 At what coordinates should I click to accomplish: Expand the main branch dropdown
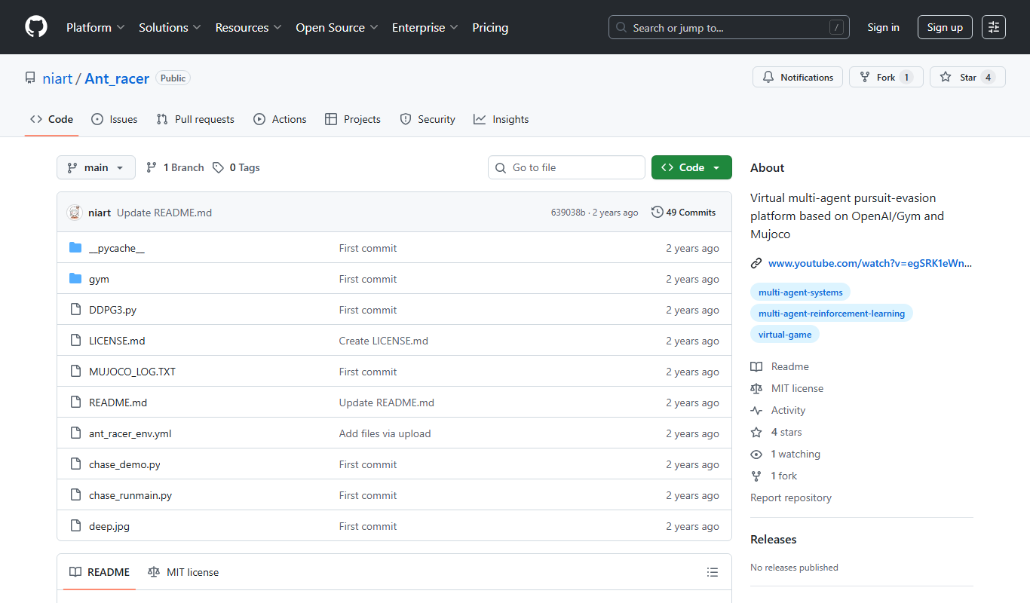(96, 167)
